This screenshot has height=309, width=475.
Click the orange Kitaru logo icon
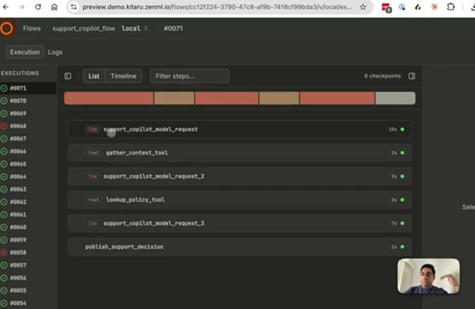(x=7, y=28)
